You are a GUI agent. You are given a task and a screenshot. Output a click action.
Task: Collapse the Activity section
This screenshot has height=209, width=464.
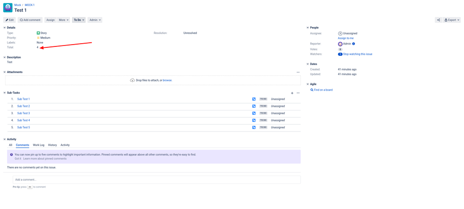[5, 139]
